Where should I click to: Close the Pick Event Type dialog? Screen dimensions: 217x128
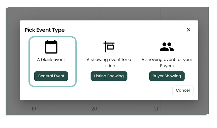pyautogui.click(x=189, y=30)
